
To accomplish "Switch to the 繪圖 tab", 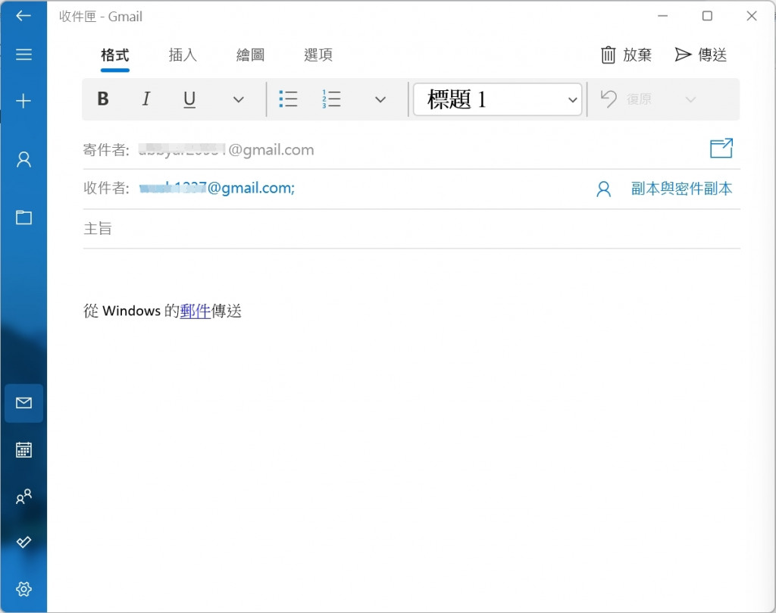I will (x=250, y=55).
